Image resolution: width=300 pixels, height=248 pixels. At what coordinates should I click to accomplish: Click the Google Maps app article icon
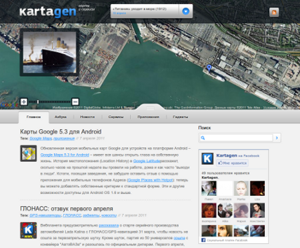click(x=29, y=153)
